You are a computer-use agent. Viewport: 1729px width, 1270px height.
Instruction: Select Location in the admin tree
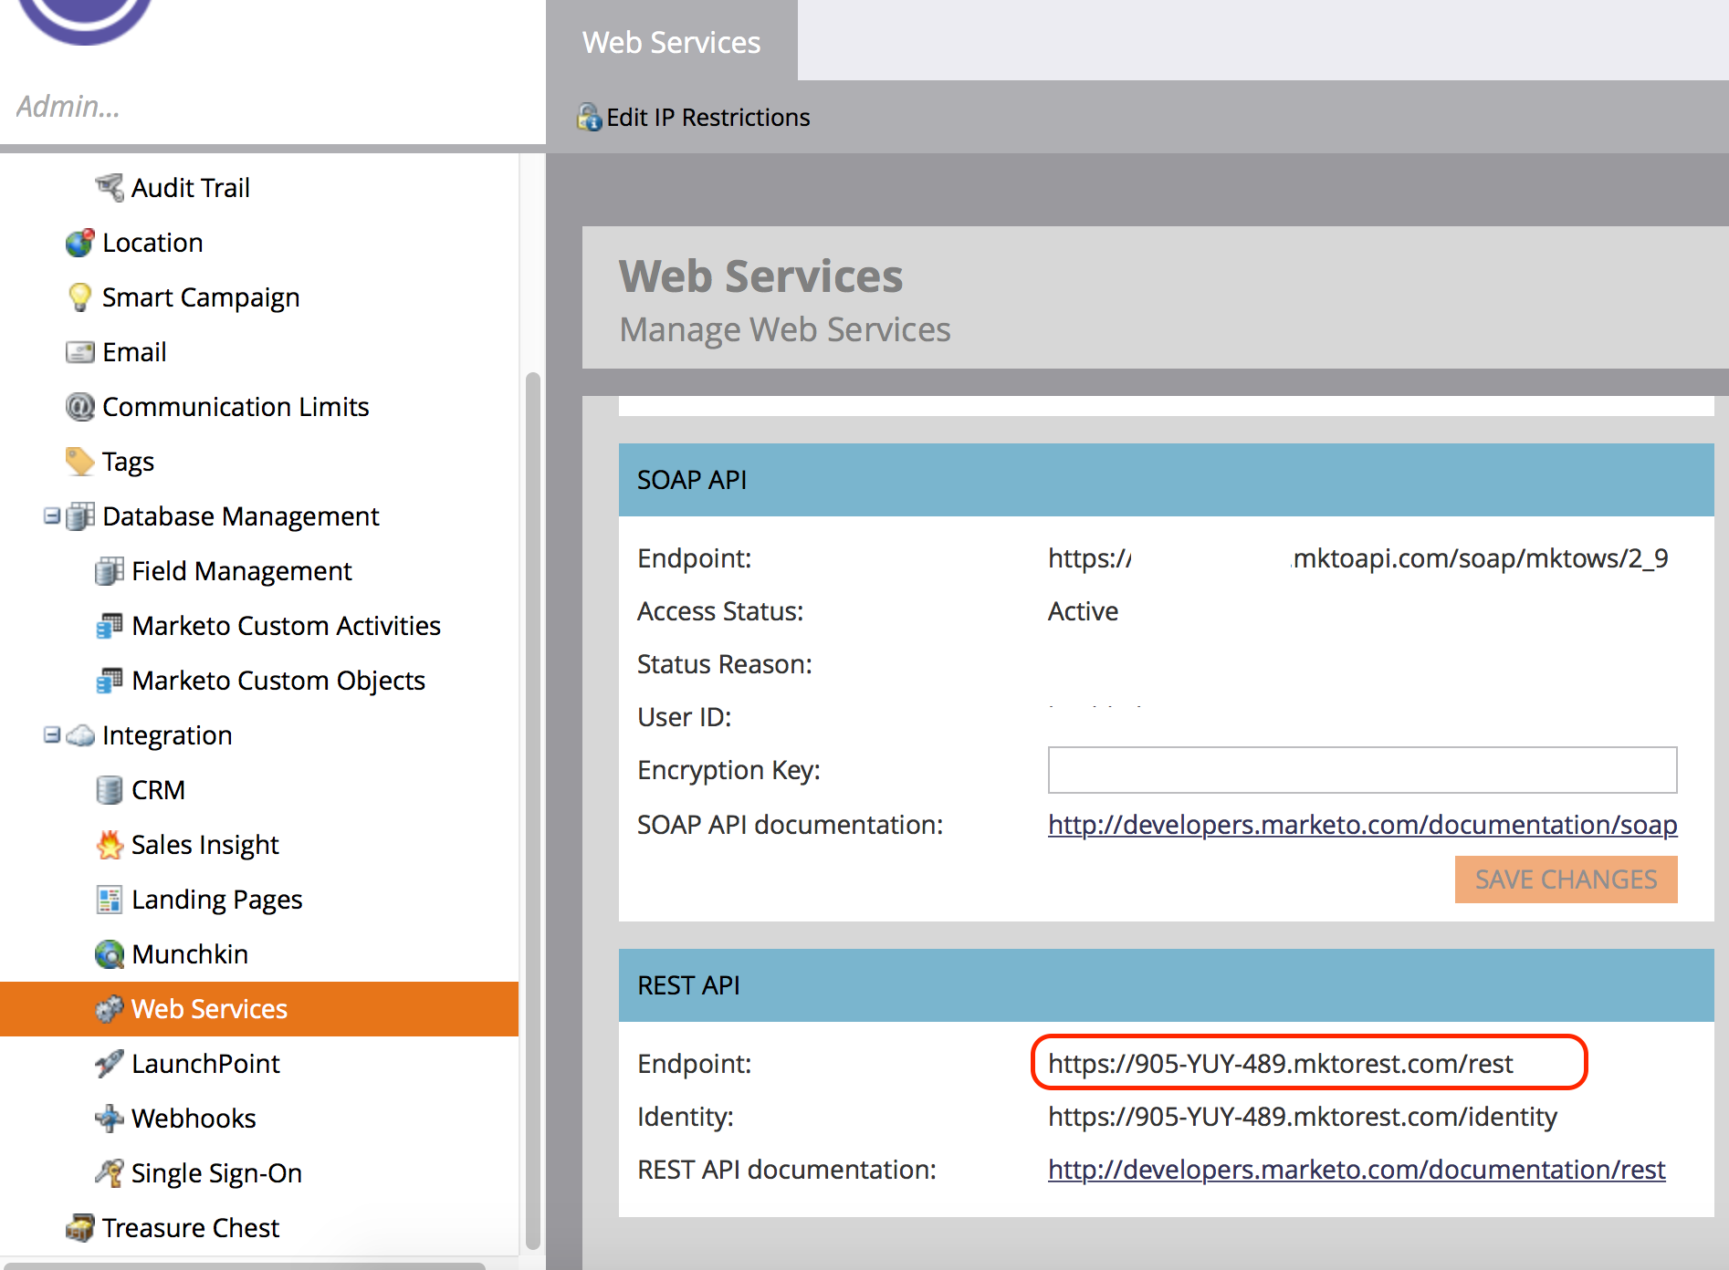pos(152,243)
